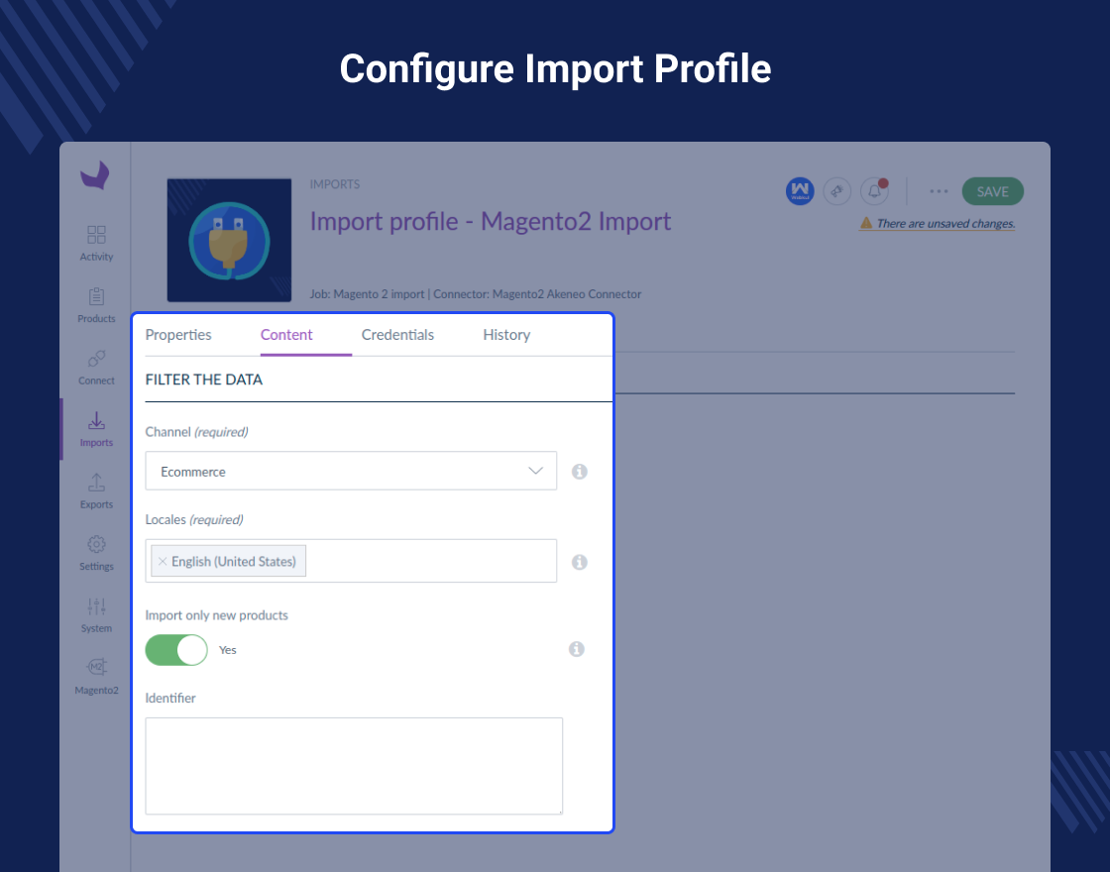Focus the Identifier text area
Screen dimensions: 1110x872
coord(354,766)
